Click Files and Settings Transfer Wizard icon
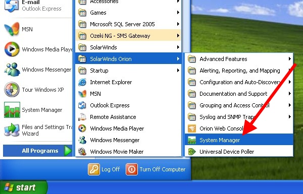Image resolution: width=303 pixels, height=194 pixels. pos(12,130)
